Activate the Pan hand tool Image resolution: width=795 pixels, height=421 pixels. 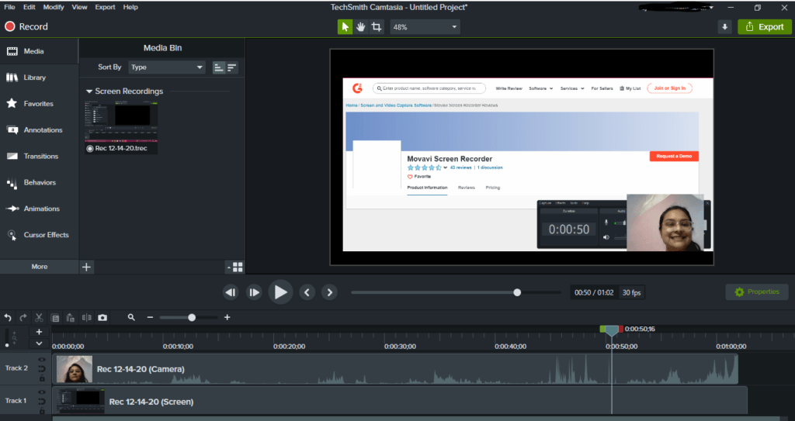tap(361, 26)
